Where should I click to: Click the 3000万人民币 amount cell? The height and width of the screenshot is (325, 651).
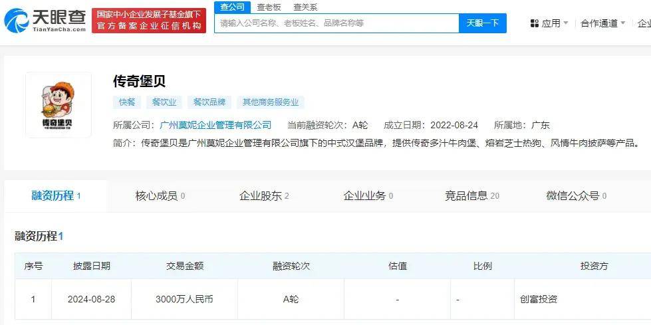(184, 299)
